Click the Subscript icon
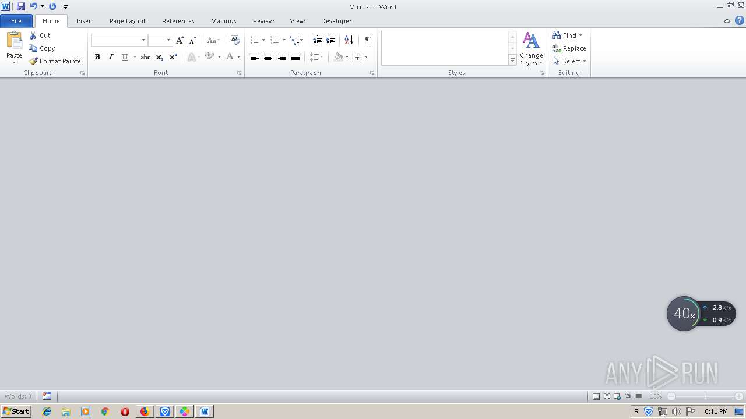The image size is (746, 419). (x=159, y=57)
